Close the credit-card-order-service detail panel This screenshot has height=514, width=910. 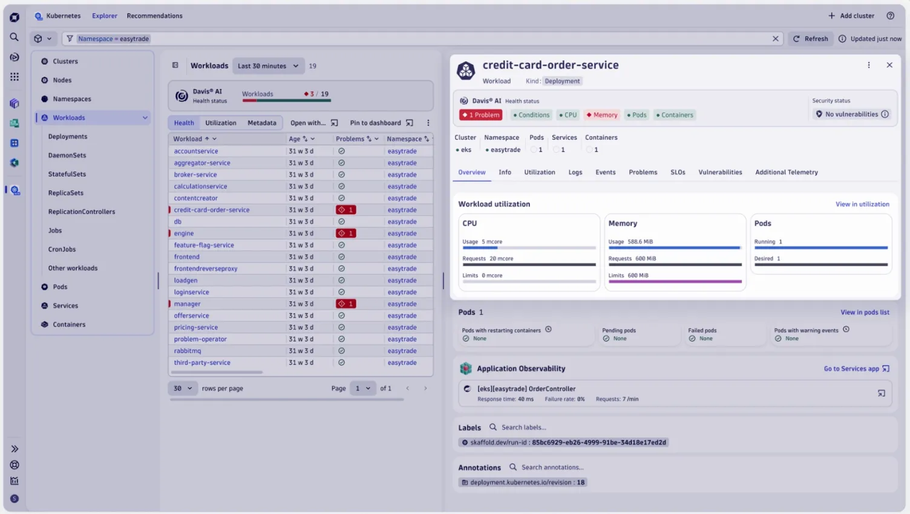(889, 65)
